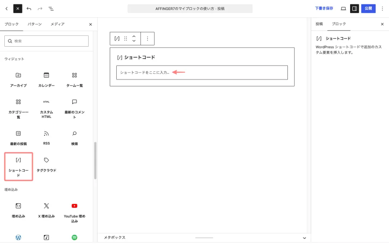
Task: Click the ショートコード heading in sidebar
Action: point(338,38)
